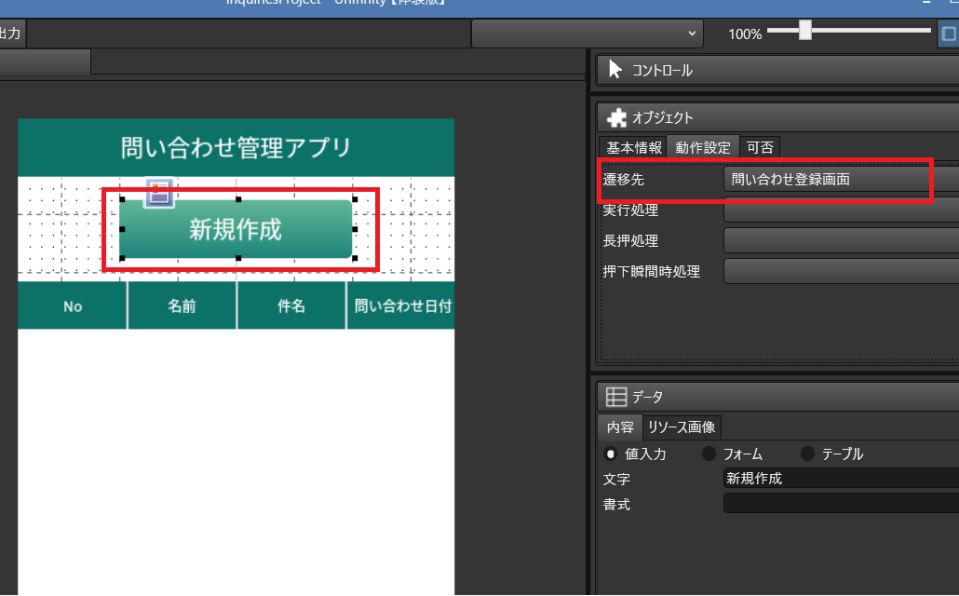The image size is (959, 596).
Task: Click the puzzle piece icon beside オブジェクト
Action: 616,117
